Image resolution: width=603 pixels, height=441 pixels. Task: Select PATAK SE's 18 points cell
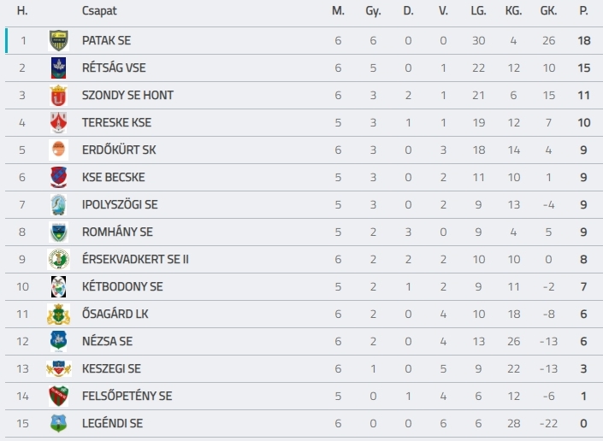[584, 40]
